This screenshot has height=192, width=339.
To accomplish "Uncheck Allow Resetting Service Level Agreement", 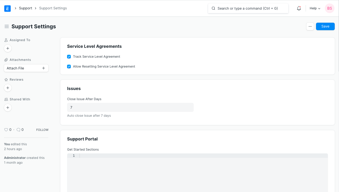I will pos(69,66).
